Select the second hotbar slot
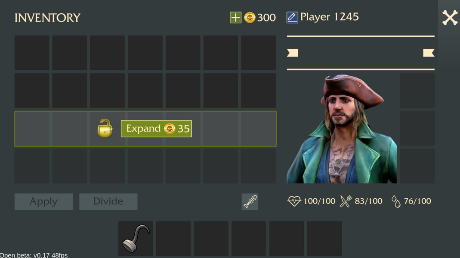Screen dimensions: 460x258 (x=173, y=238)
